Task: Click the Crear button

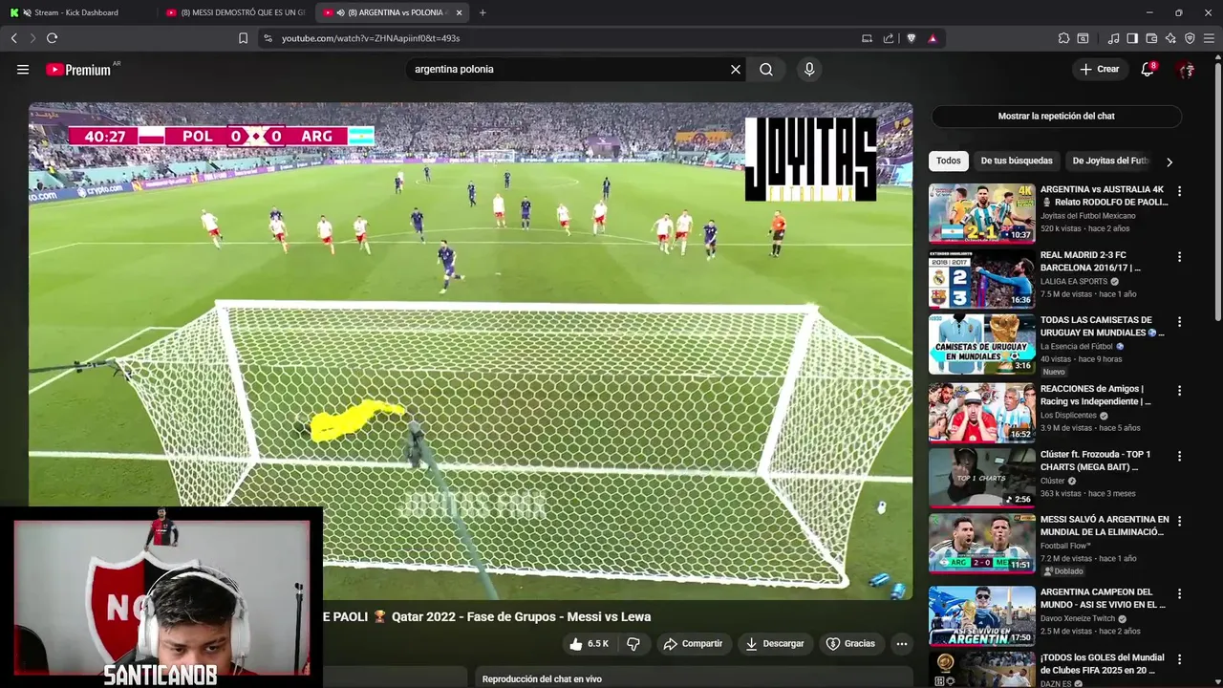Action: pos(1100,69)
